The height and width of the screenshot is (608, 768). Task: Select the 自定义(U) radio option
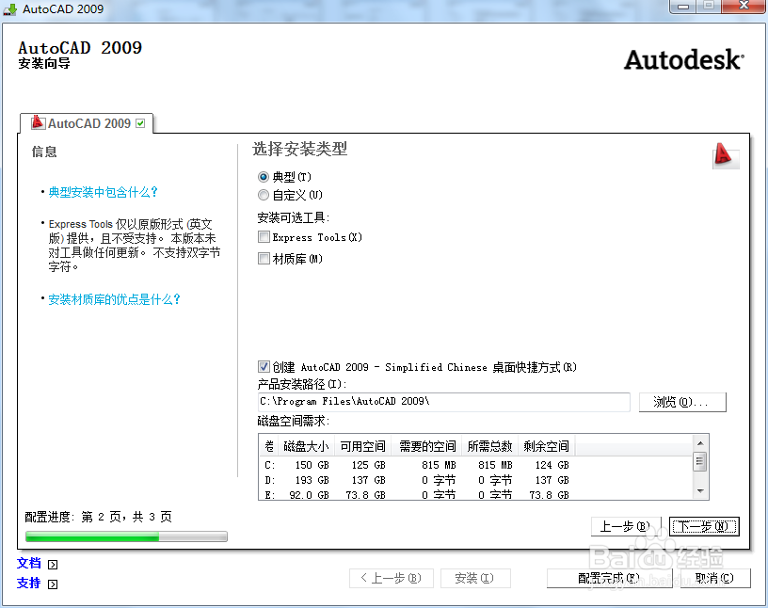click(x=264, y=195)
